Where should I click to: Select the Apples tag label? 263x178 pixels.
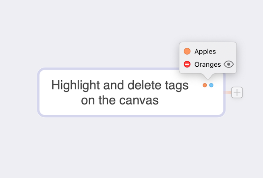coord(205,51)
